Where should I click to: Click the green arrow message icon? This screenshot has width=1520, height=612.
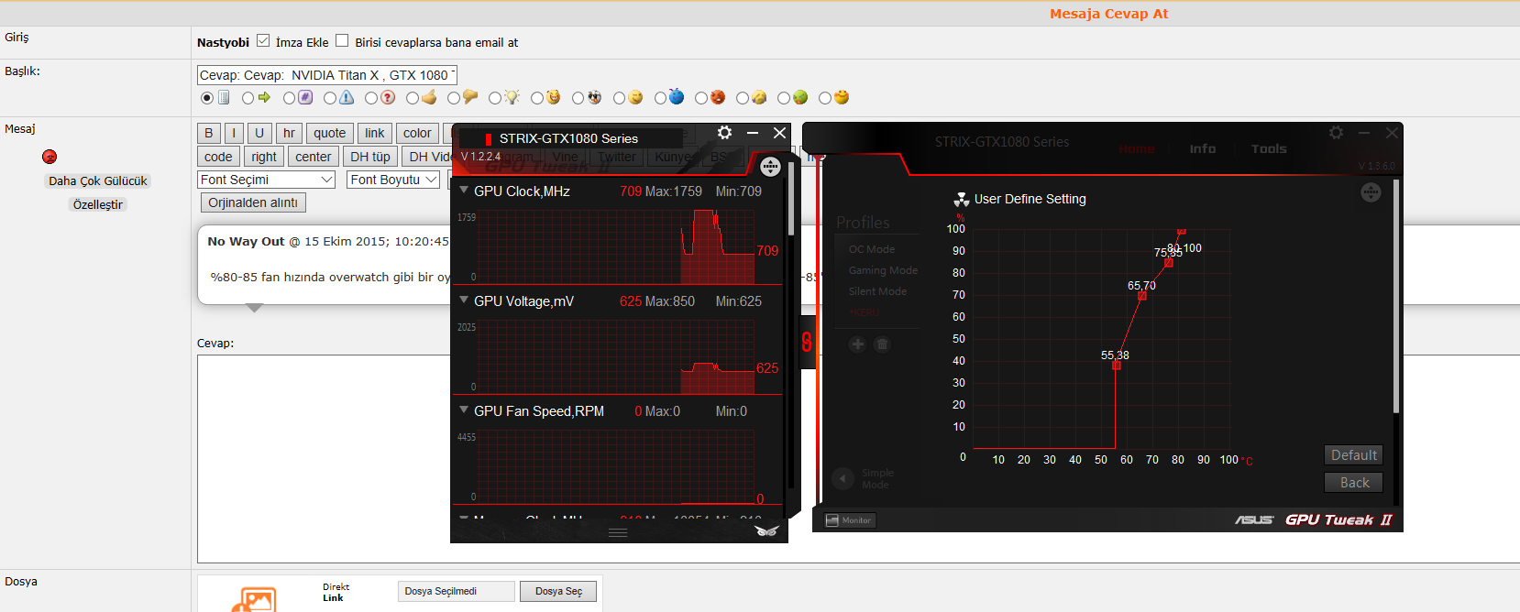264,97
